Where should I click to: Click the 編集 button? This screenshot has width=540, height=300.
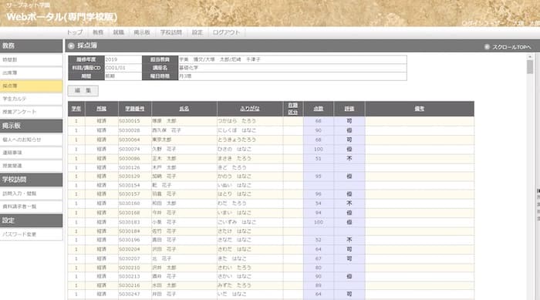(83, 90)
